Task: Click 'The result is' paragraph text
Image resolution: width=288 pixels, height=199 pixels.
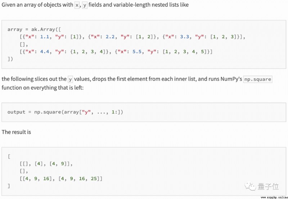Action: [x=16, y=132]
